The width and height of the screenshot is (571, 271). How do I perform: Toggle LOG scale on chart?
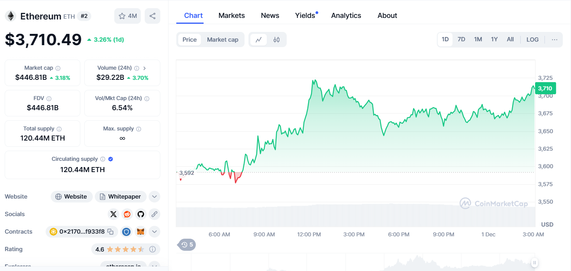(x=532, y=40)
